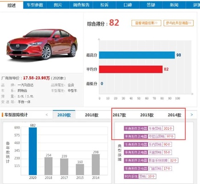Click the 17.58-23.98万 guide price

(x=36, y=78)
